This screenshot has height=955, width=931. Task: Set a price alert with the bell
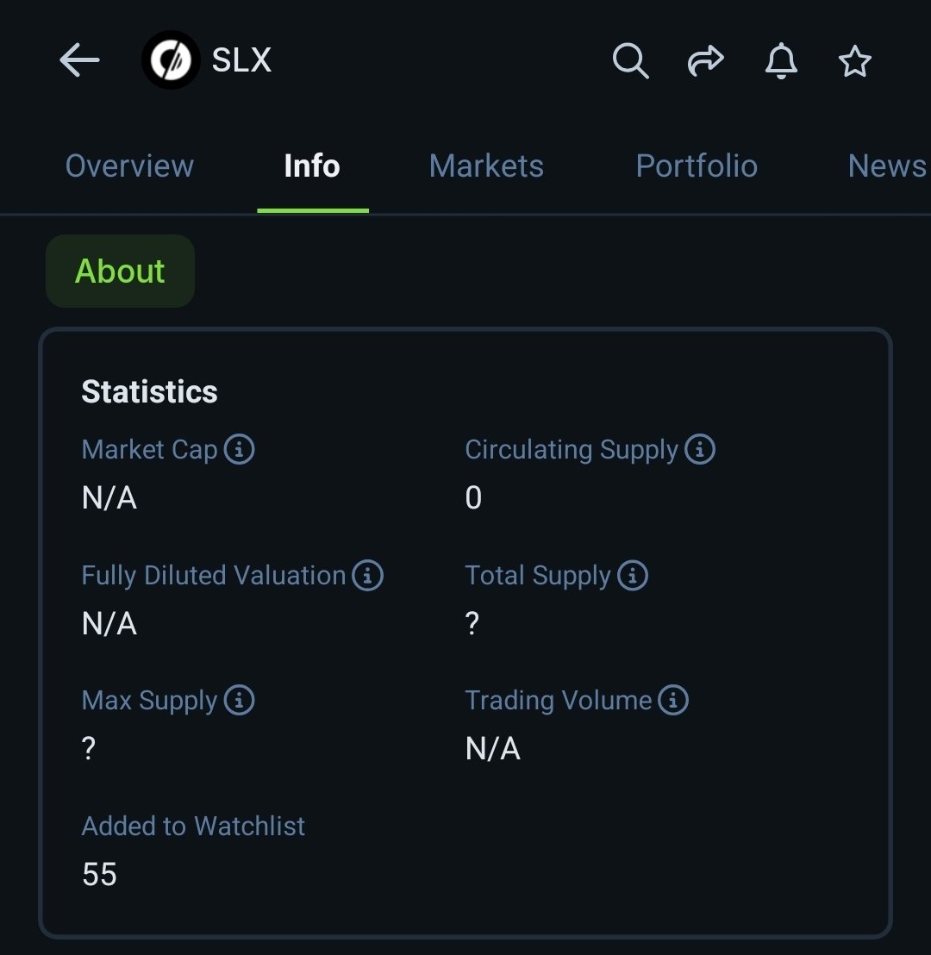(x=781, y=61)
